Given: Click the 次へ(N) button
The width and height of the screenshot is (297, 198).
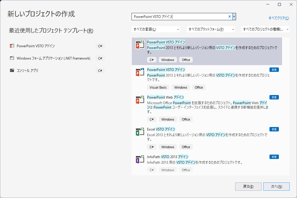Looking at the screenshot, I should point(276,187).
